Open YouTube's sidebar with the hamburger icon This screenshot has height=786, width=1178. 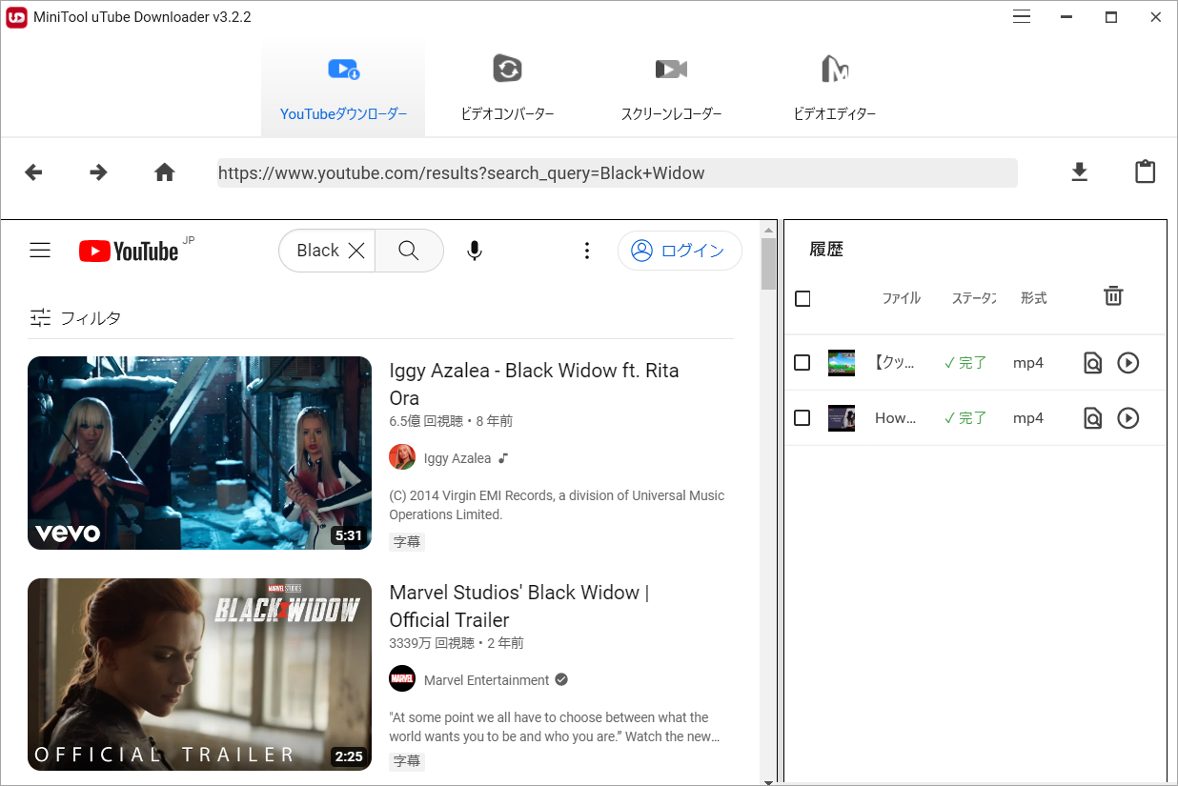pos(39,250)
